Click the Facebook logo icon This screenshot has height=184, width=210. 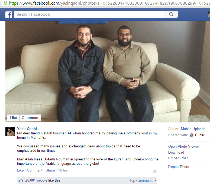[x=9, y=14]
